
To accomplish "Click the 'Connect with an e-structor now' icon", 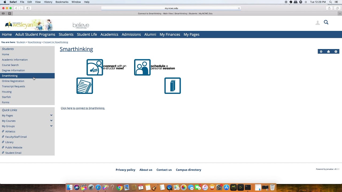I will click(95, 67).
